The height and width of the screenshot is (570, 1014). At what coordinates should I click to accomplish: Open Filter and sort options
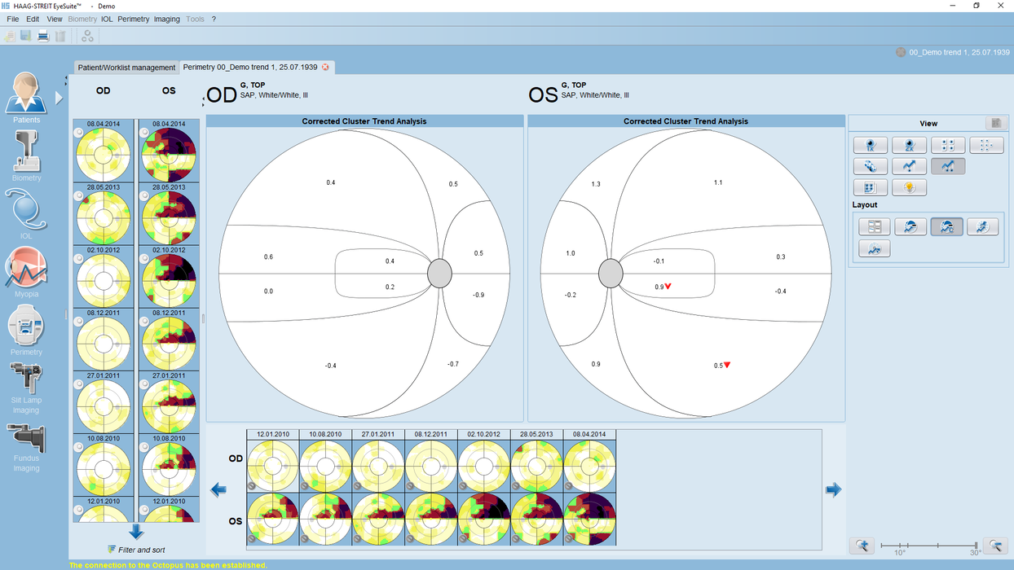pos(136,550)
